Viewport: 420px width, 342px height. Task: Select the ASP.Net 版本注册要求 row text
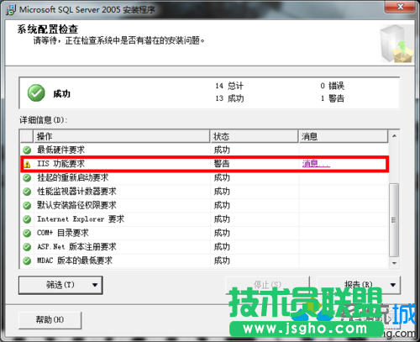pyautogui.click(x=76, y=247)
